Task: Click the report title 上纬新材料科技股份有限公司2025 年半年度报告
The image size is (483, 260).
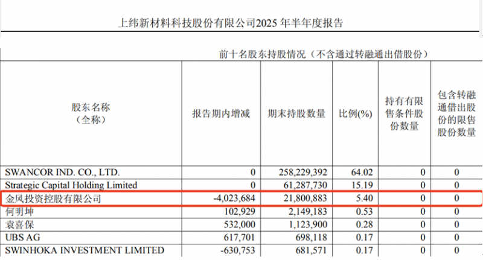Action: coord(231,23)
